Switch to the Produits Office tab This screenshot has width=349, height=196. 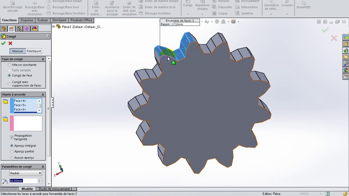click(81, 20)
